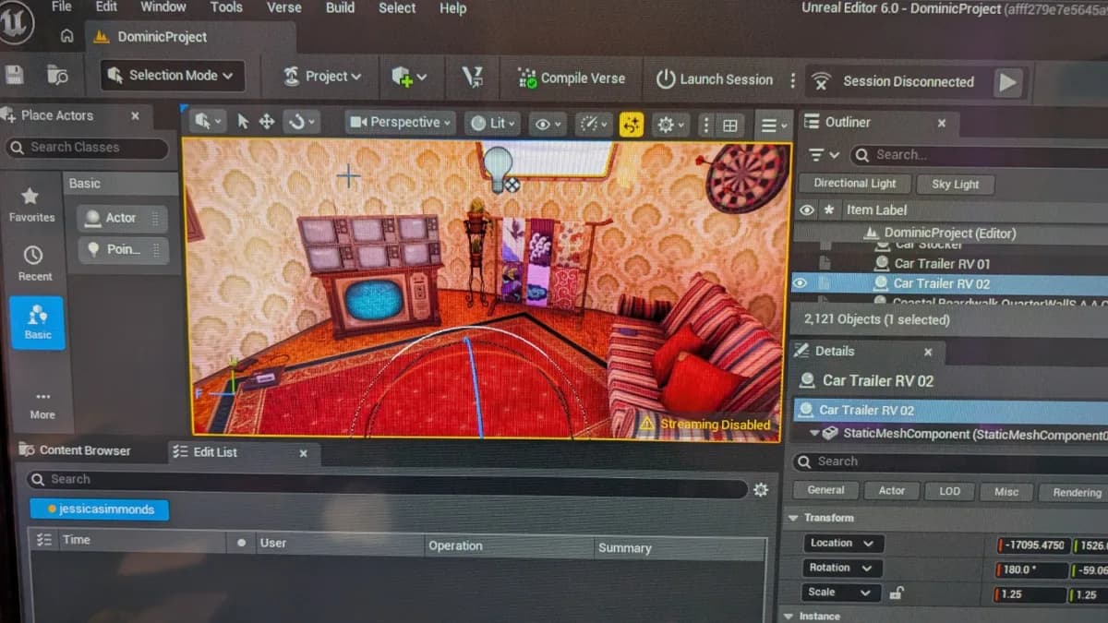Open the Project dropdown
Image resolution: width=1108 pixels, height=623 pixels.
click(322, 77)
